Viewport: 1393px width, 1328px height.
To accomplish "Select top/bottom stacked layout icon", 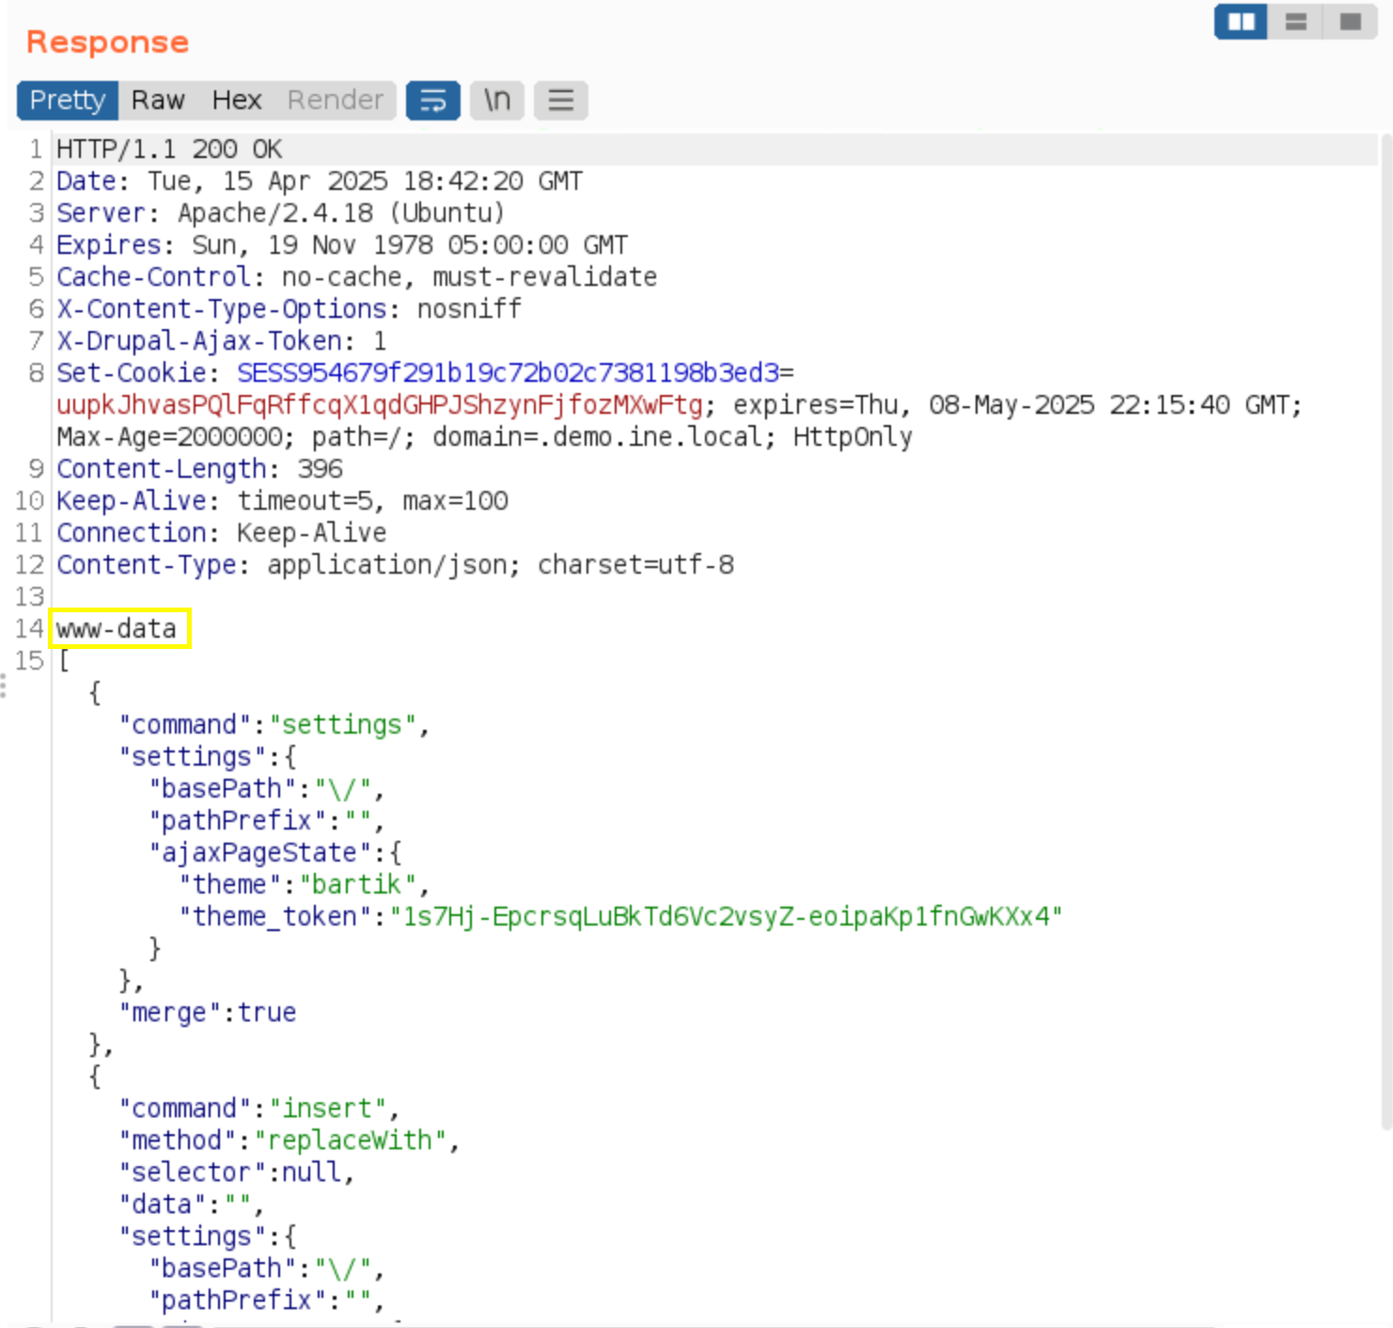I will coord(1295,22).
